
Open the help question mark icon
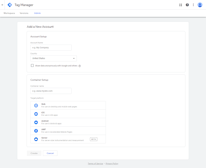pos(187,5)
